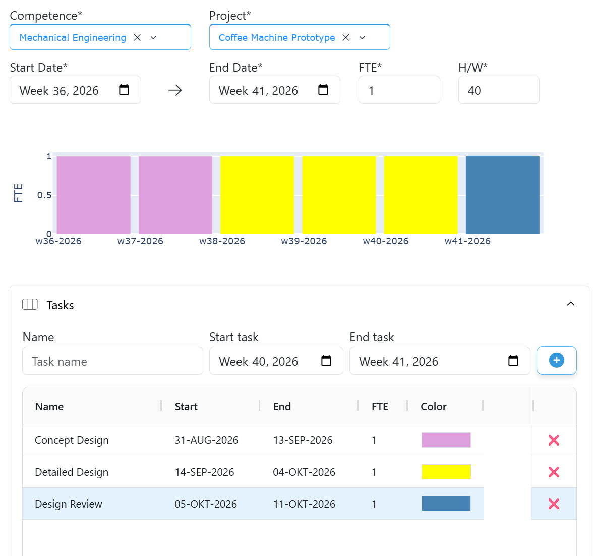
Task: Delete the Concept Design task
Action: pyautogui.click(x=554, y=440)
